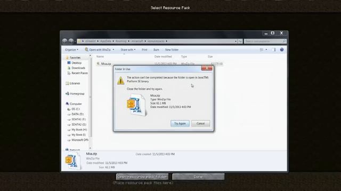Open the DATA (D:) drive
The height and width of the screenshot is (191, 341).
pos(78,114)
